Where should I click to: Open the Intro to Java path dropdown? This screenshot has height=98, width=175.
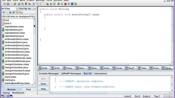[x=34, y=17]
